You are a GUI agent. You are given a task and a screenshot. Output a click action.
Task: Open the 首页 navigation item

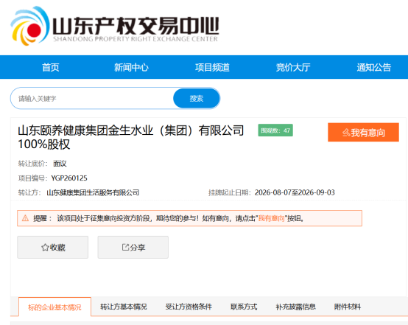point(51,67)
